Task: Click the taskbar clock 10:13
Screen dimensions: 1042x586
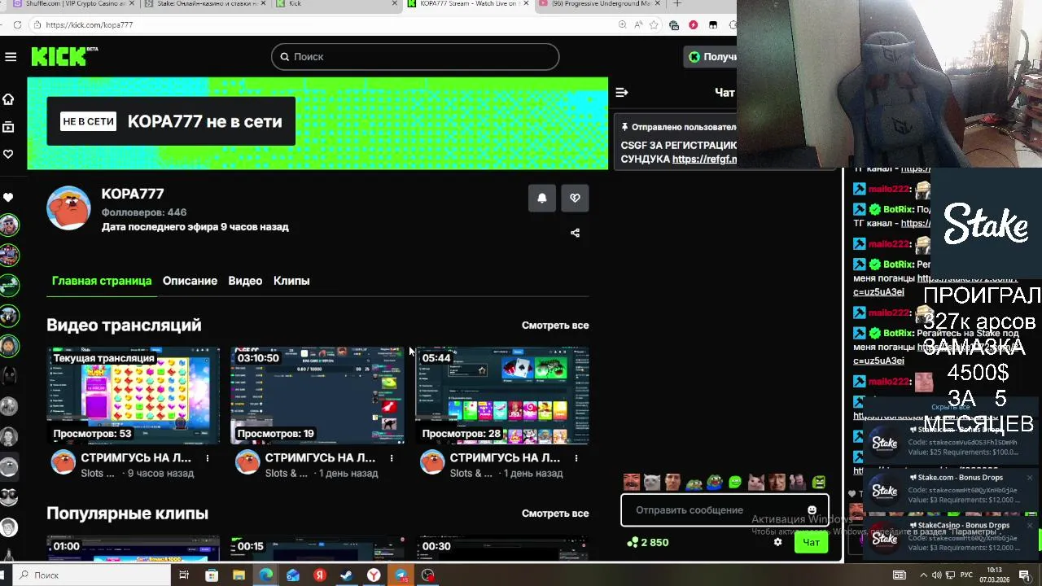Action: (x=994, y=575)
